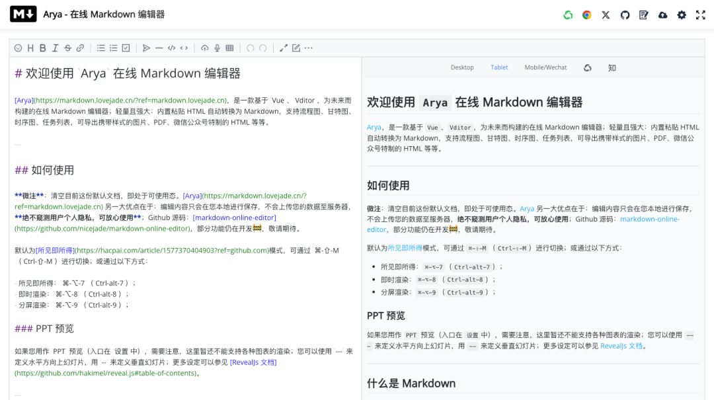Insert a code block

pos(172,48)
